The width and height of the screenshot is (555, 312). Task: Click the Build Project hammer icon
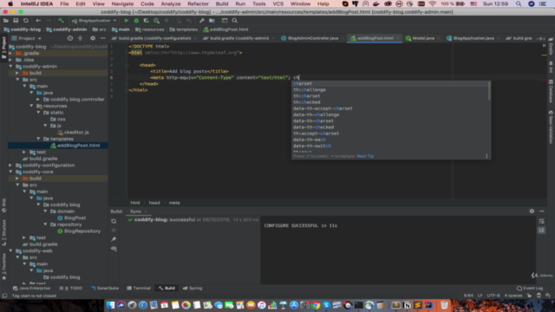[61, 21]
